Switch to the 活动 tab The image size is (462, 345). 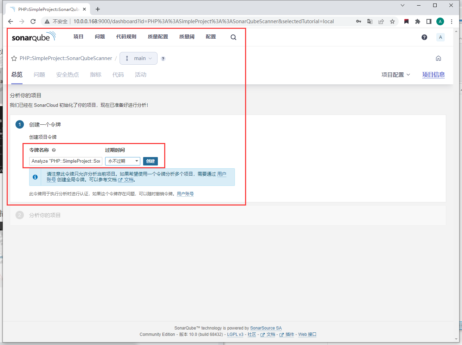coord(141,74)
